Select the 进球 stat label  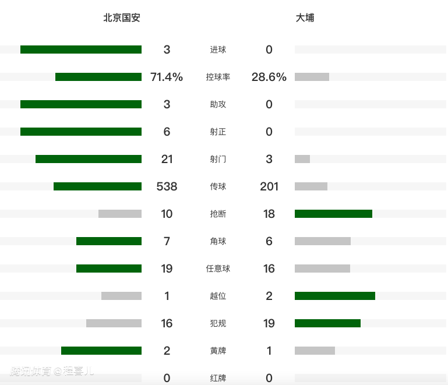218,50
